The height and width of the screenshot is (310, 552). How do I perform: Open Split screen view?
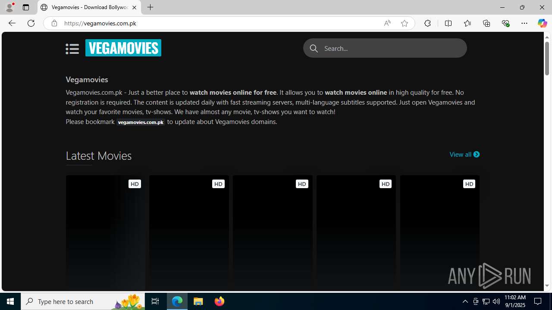[x=448, y=23]
